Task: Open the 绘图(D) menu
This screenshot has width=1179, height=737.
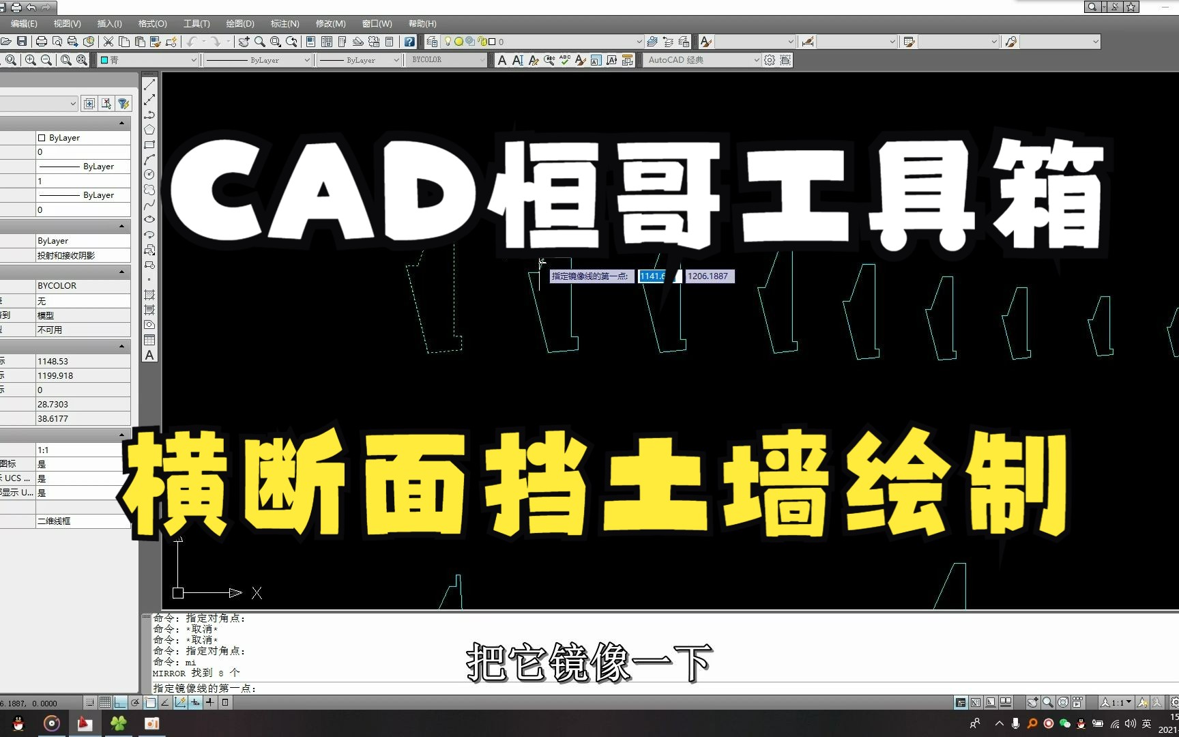Action: click(240, 23)
